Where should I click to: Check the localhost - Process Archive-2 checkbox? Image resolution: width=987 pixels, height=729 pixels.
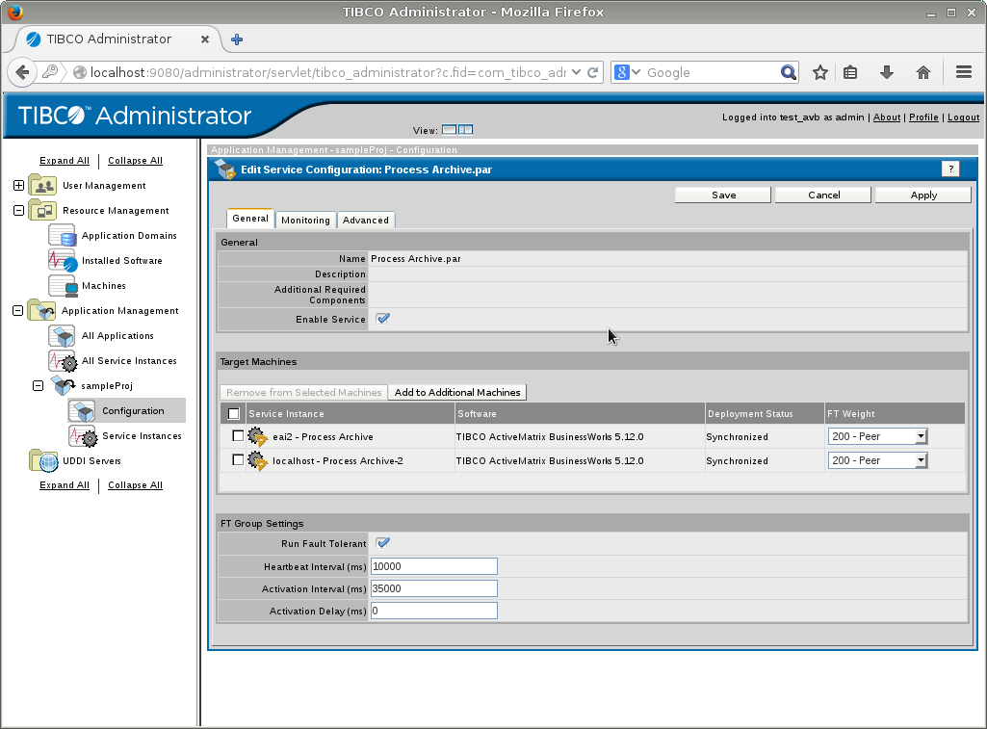238,460
